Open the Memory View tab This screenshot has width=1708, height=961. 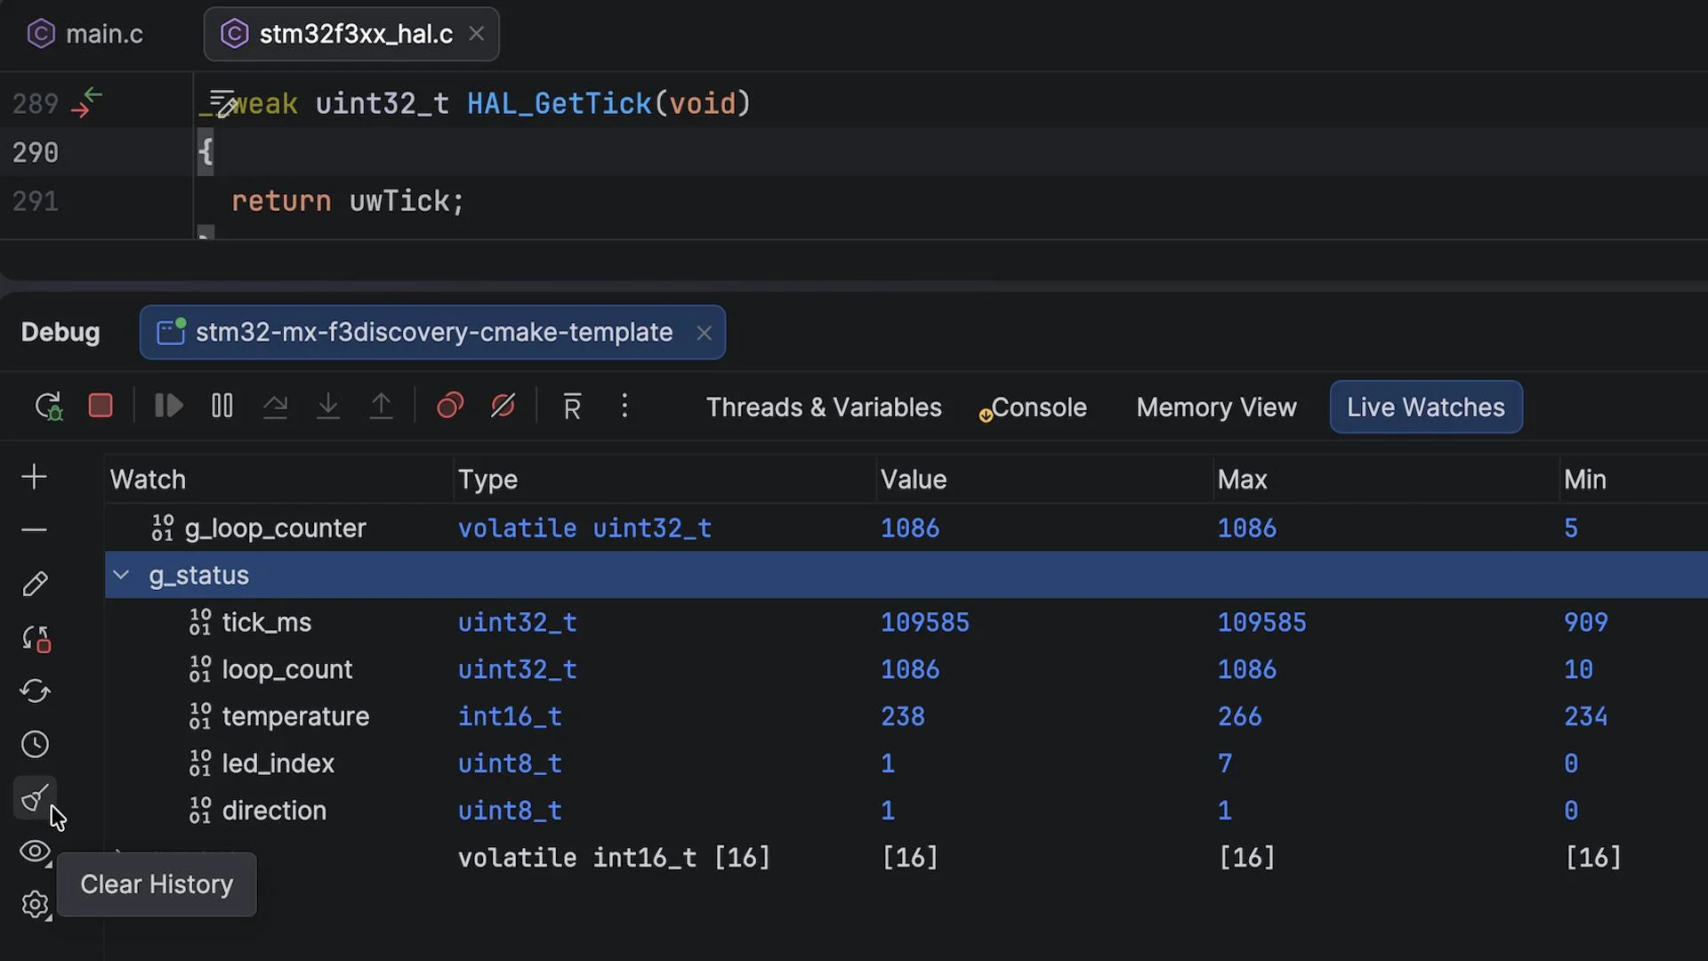coord(1216,408)
